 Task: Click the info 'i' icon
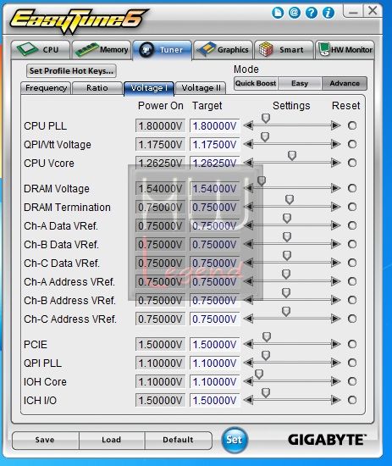tap(329, 13)
